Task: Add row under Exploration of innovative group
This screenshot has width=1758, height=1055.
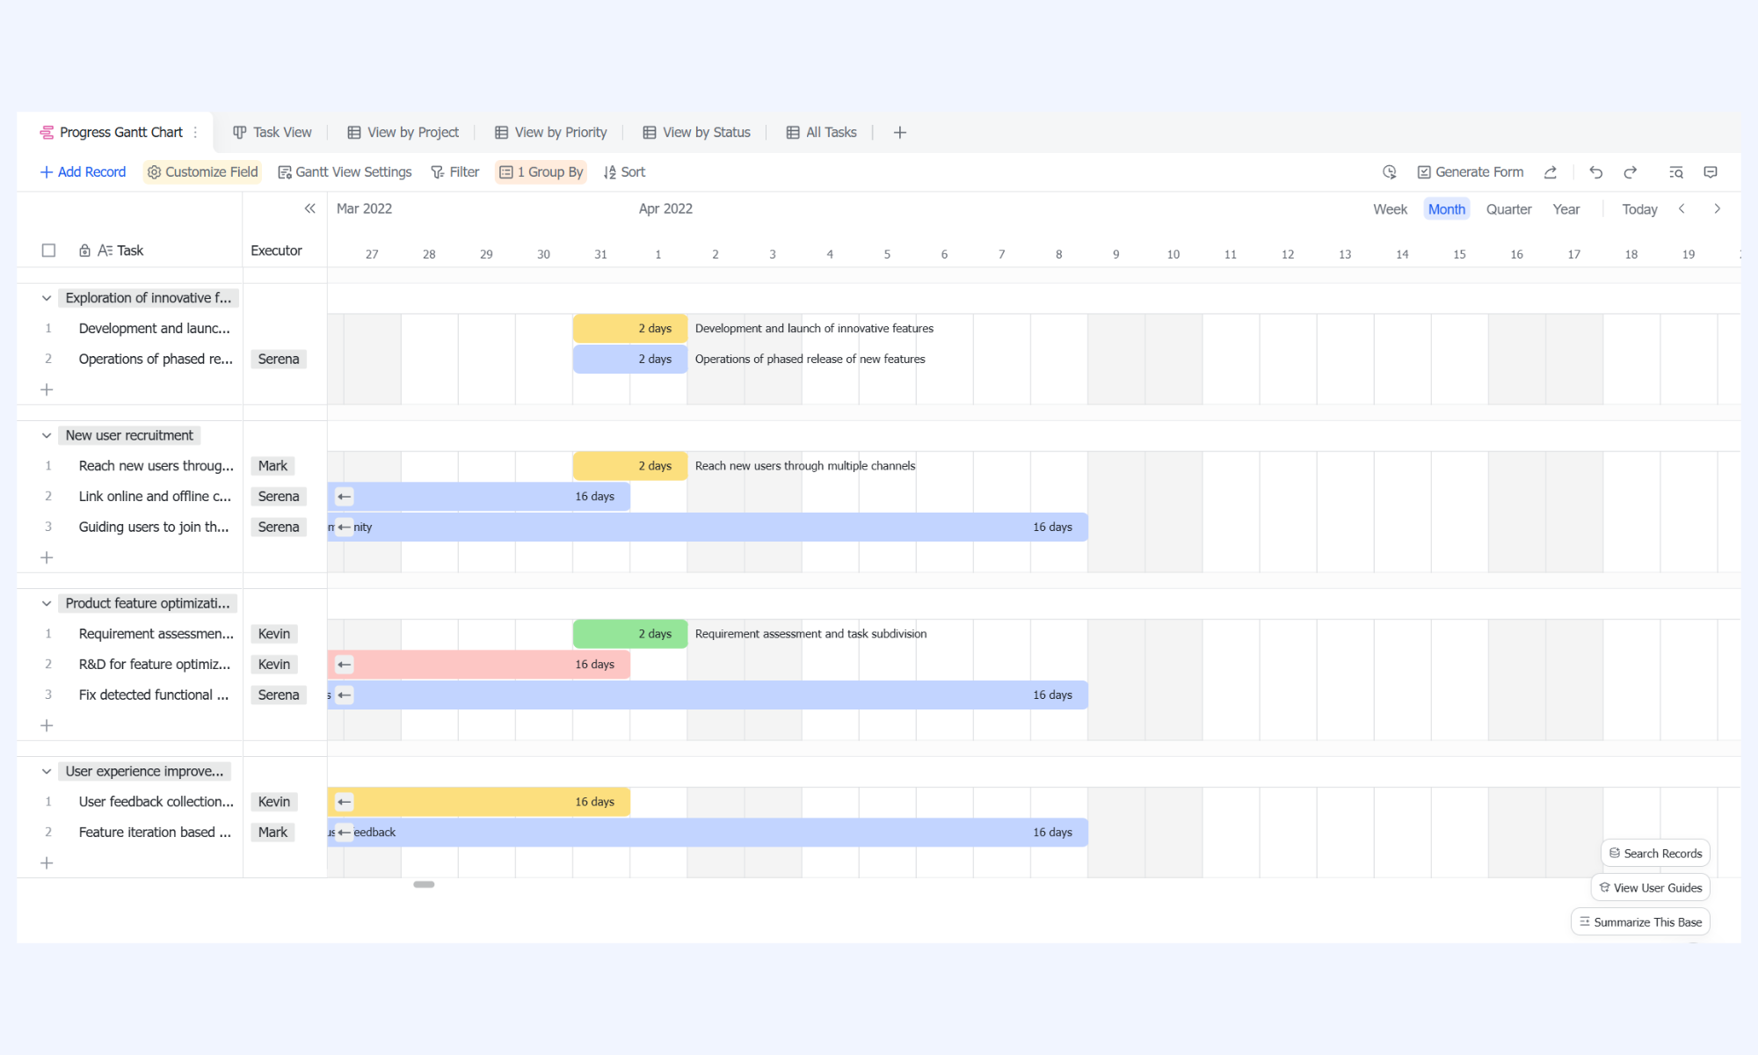Action: tap(47, 389)
